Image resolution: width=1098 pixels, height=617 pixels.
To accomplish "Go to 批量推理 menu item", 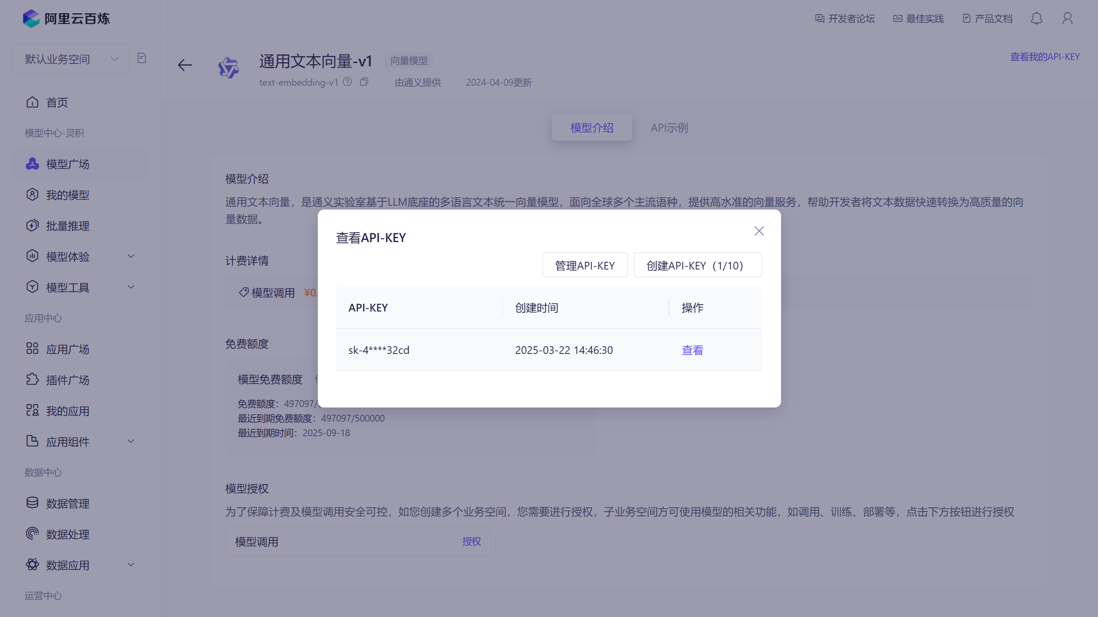I will pos(81,226).
